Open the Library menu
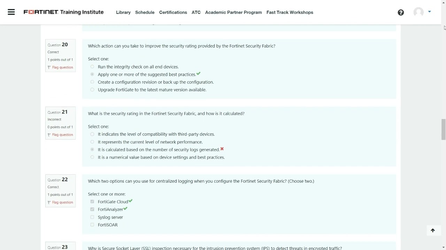The width and height of the screenshot is (446, 250). (123, 12)
